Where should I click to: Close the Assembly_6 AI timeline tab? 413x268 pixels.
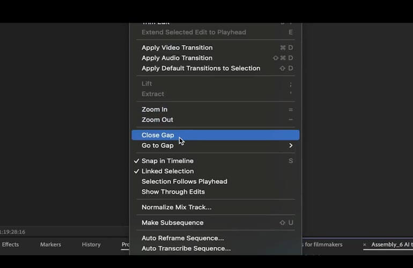[x=365, y=245]
